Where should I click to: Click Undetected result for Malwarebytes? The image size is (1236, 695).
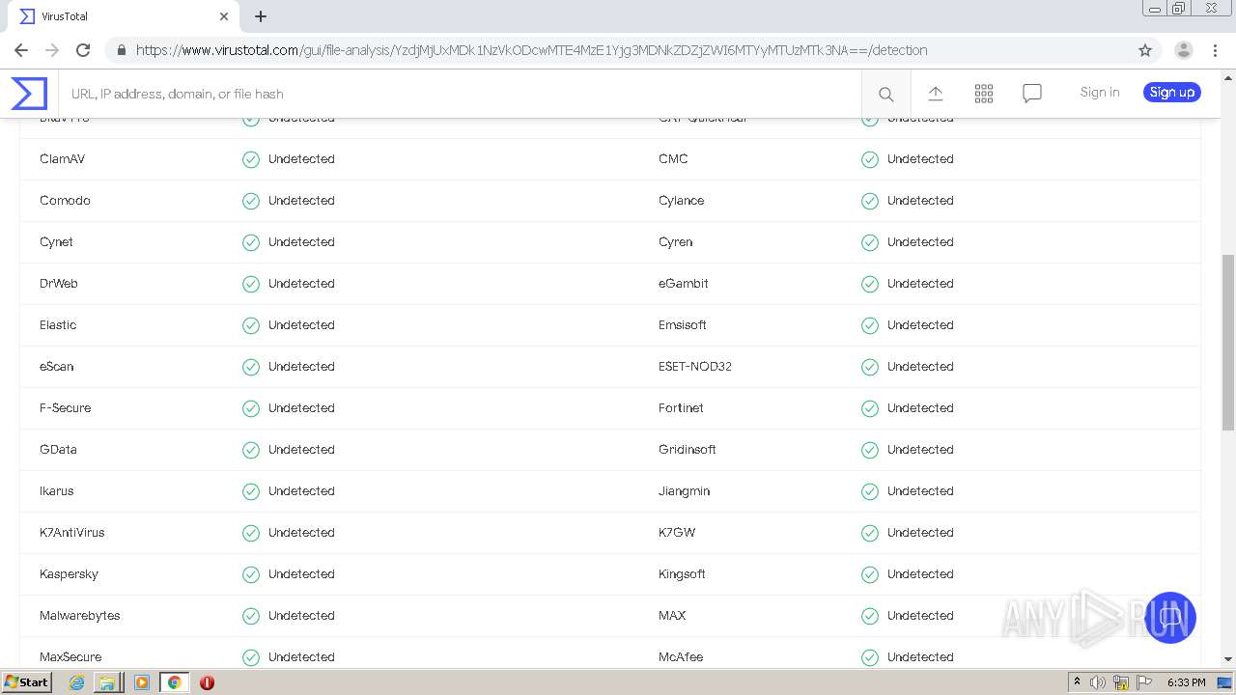[x=301, y=616]
